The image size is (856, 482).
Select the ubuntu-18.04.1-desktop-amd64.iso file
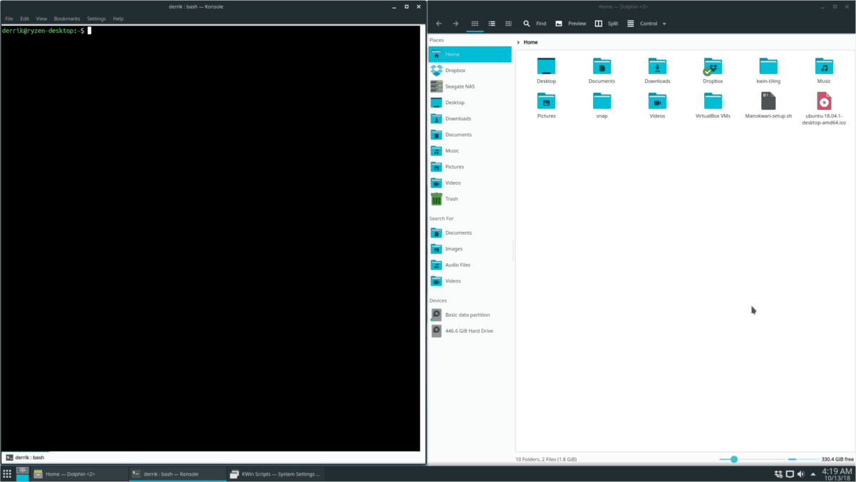coord(824,109)
